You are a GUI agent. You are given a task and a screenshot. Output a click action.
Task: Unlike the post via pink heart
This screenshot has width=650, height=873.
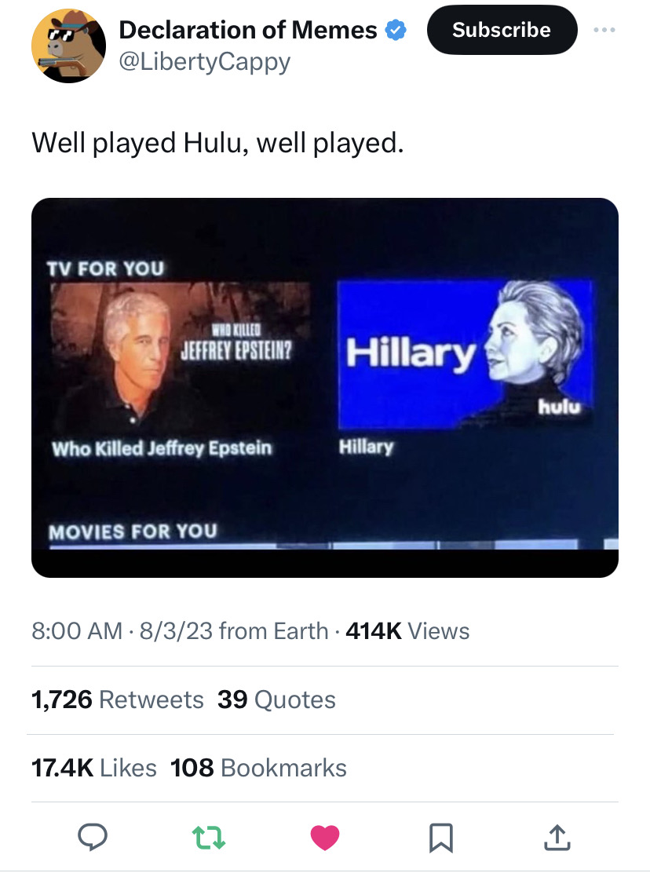click(x=325, y=838)
